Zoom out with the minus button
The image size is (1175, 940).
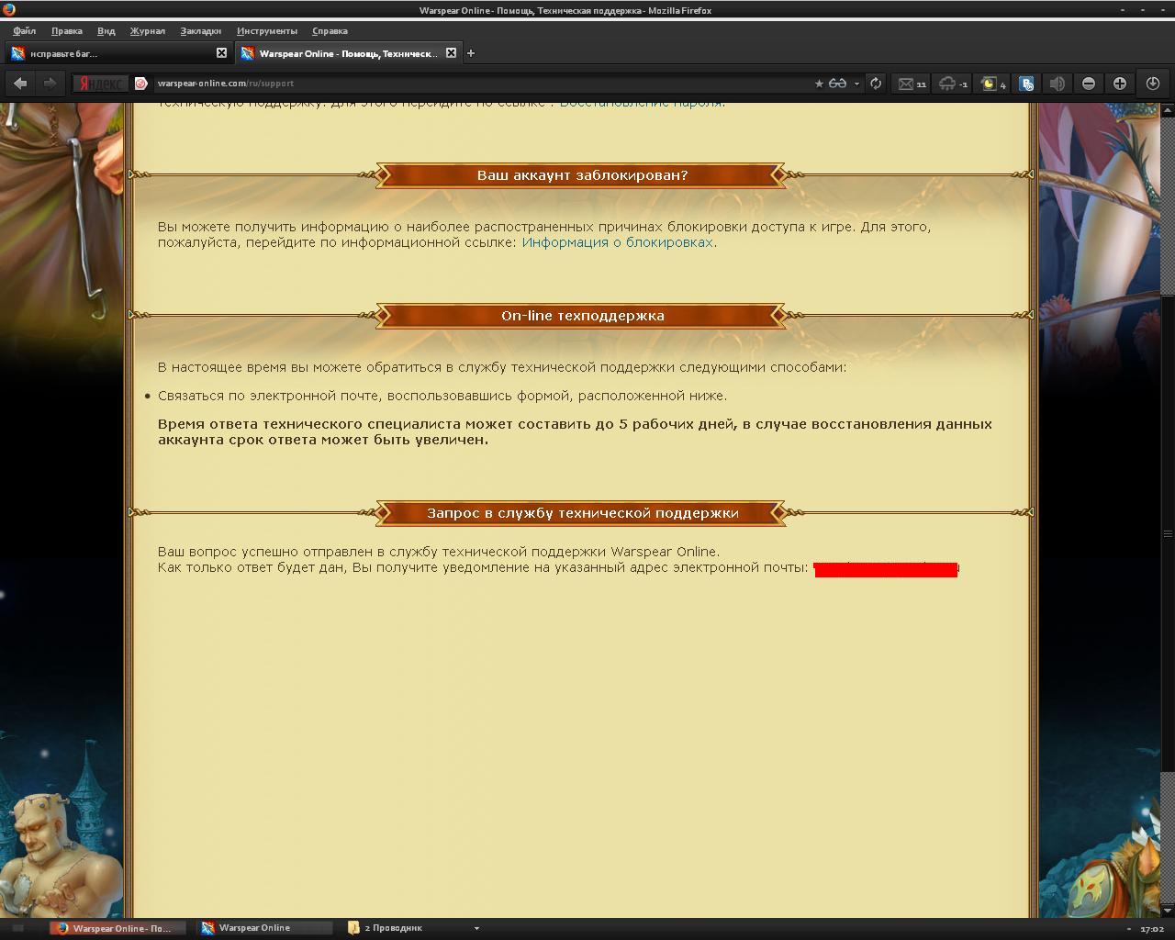(x=1089, y=84)
